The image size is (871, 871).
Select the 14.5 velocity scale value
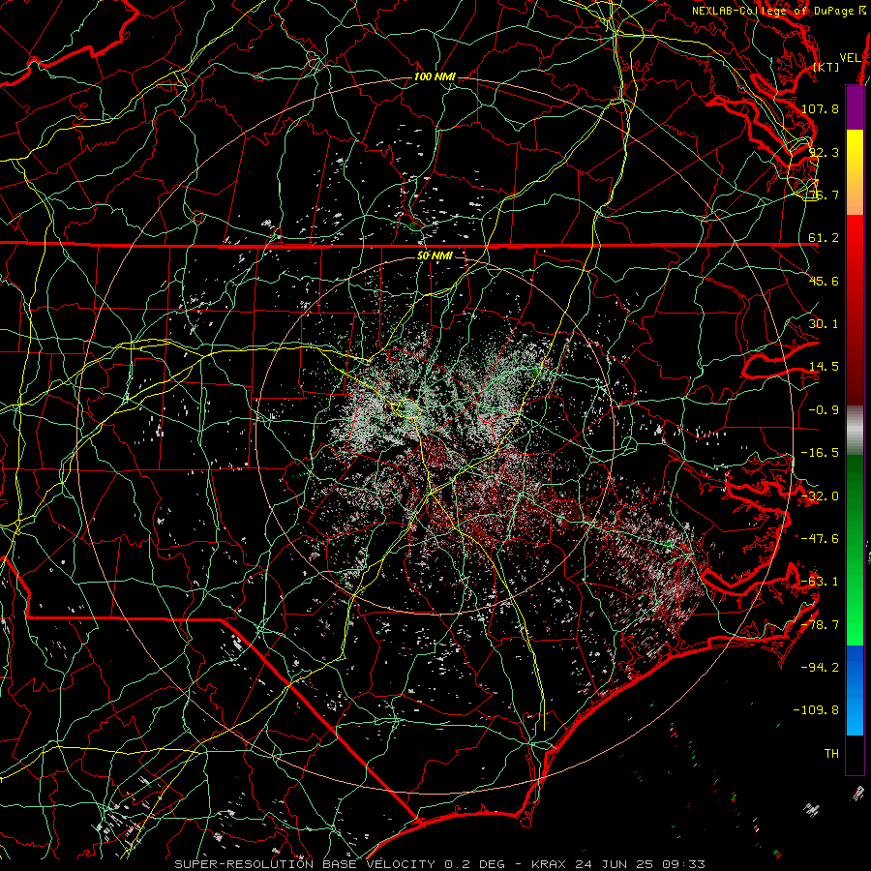point(824,367)
